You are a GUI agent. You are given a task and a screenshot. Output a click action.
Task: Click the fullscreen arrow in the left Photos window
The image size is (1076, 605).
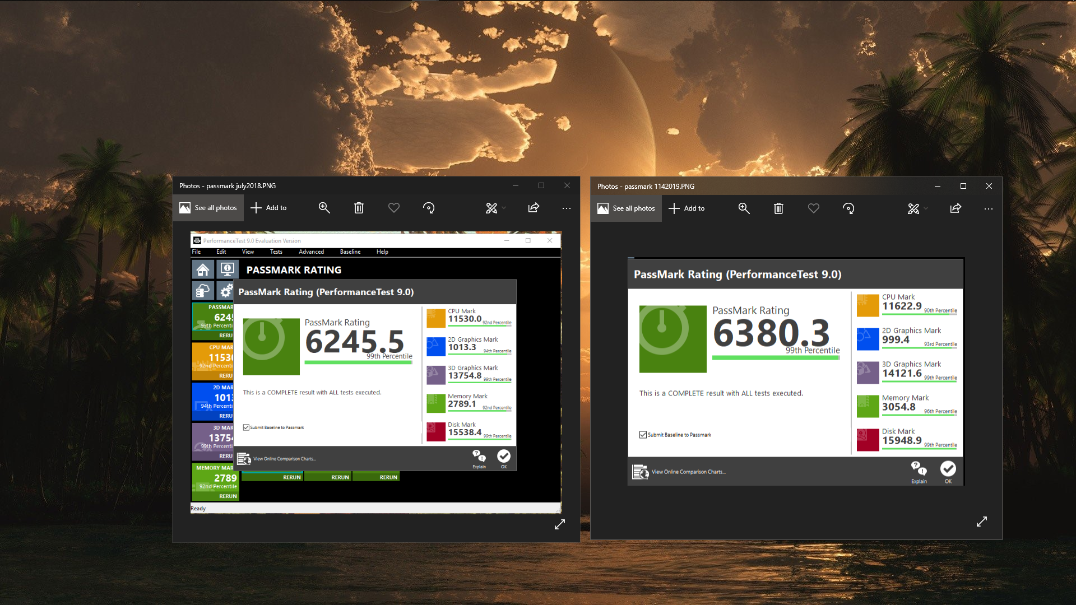[x=560, y=524]
